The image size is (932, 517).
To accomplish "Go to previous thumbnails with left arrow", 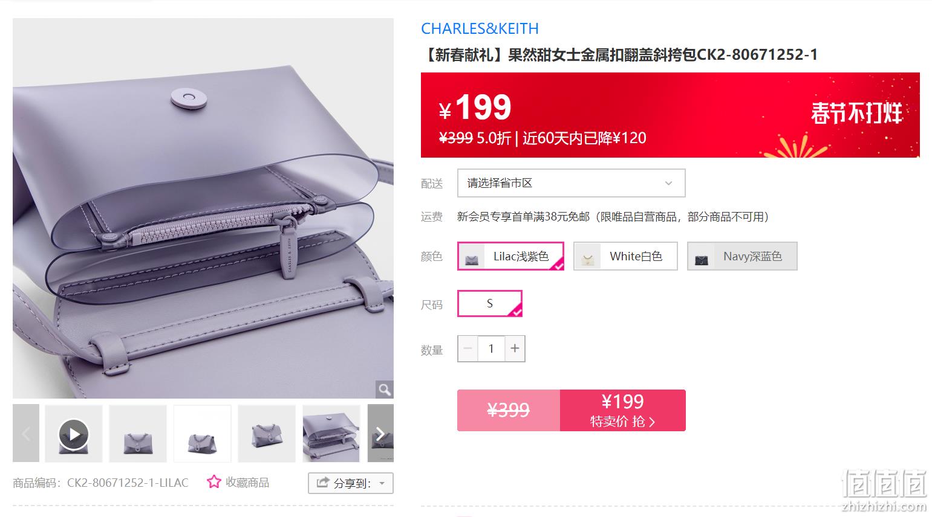I will click(26, 434).
